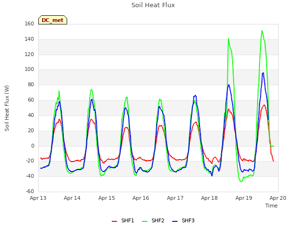
Task: Click the green SHF2 peak near 150 on Apr 19
Action: 262,31
